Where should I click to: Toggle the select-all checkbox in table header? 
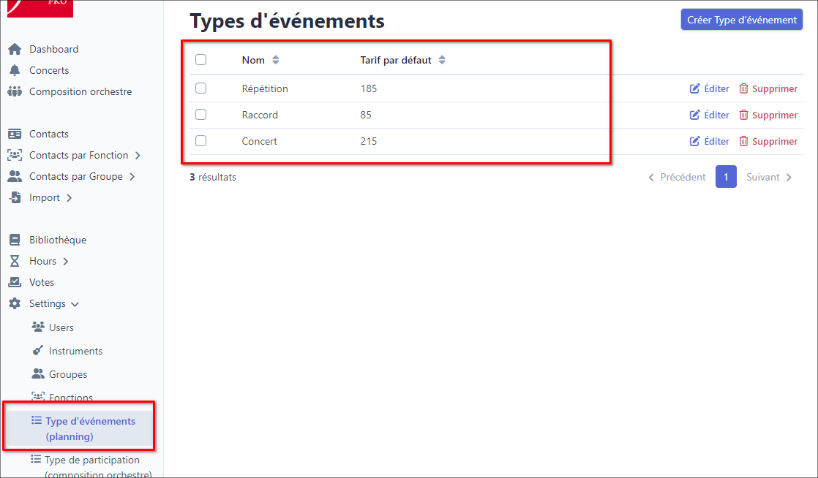201,60
